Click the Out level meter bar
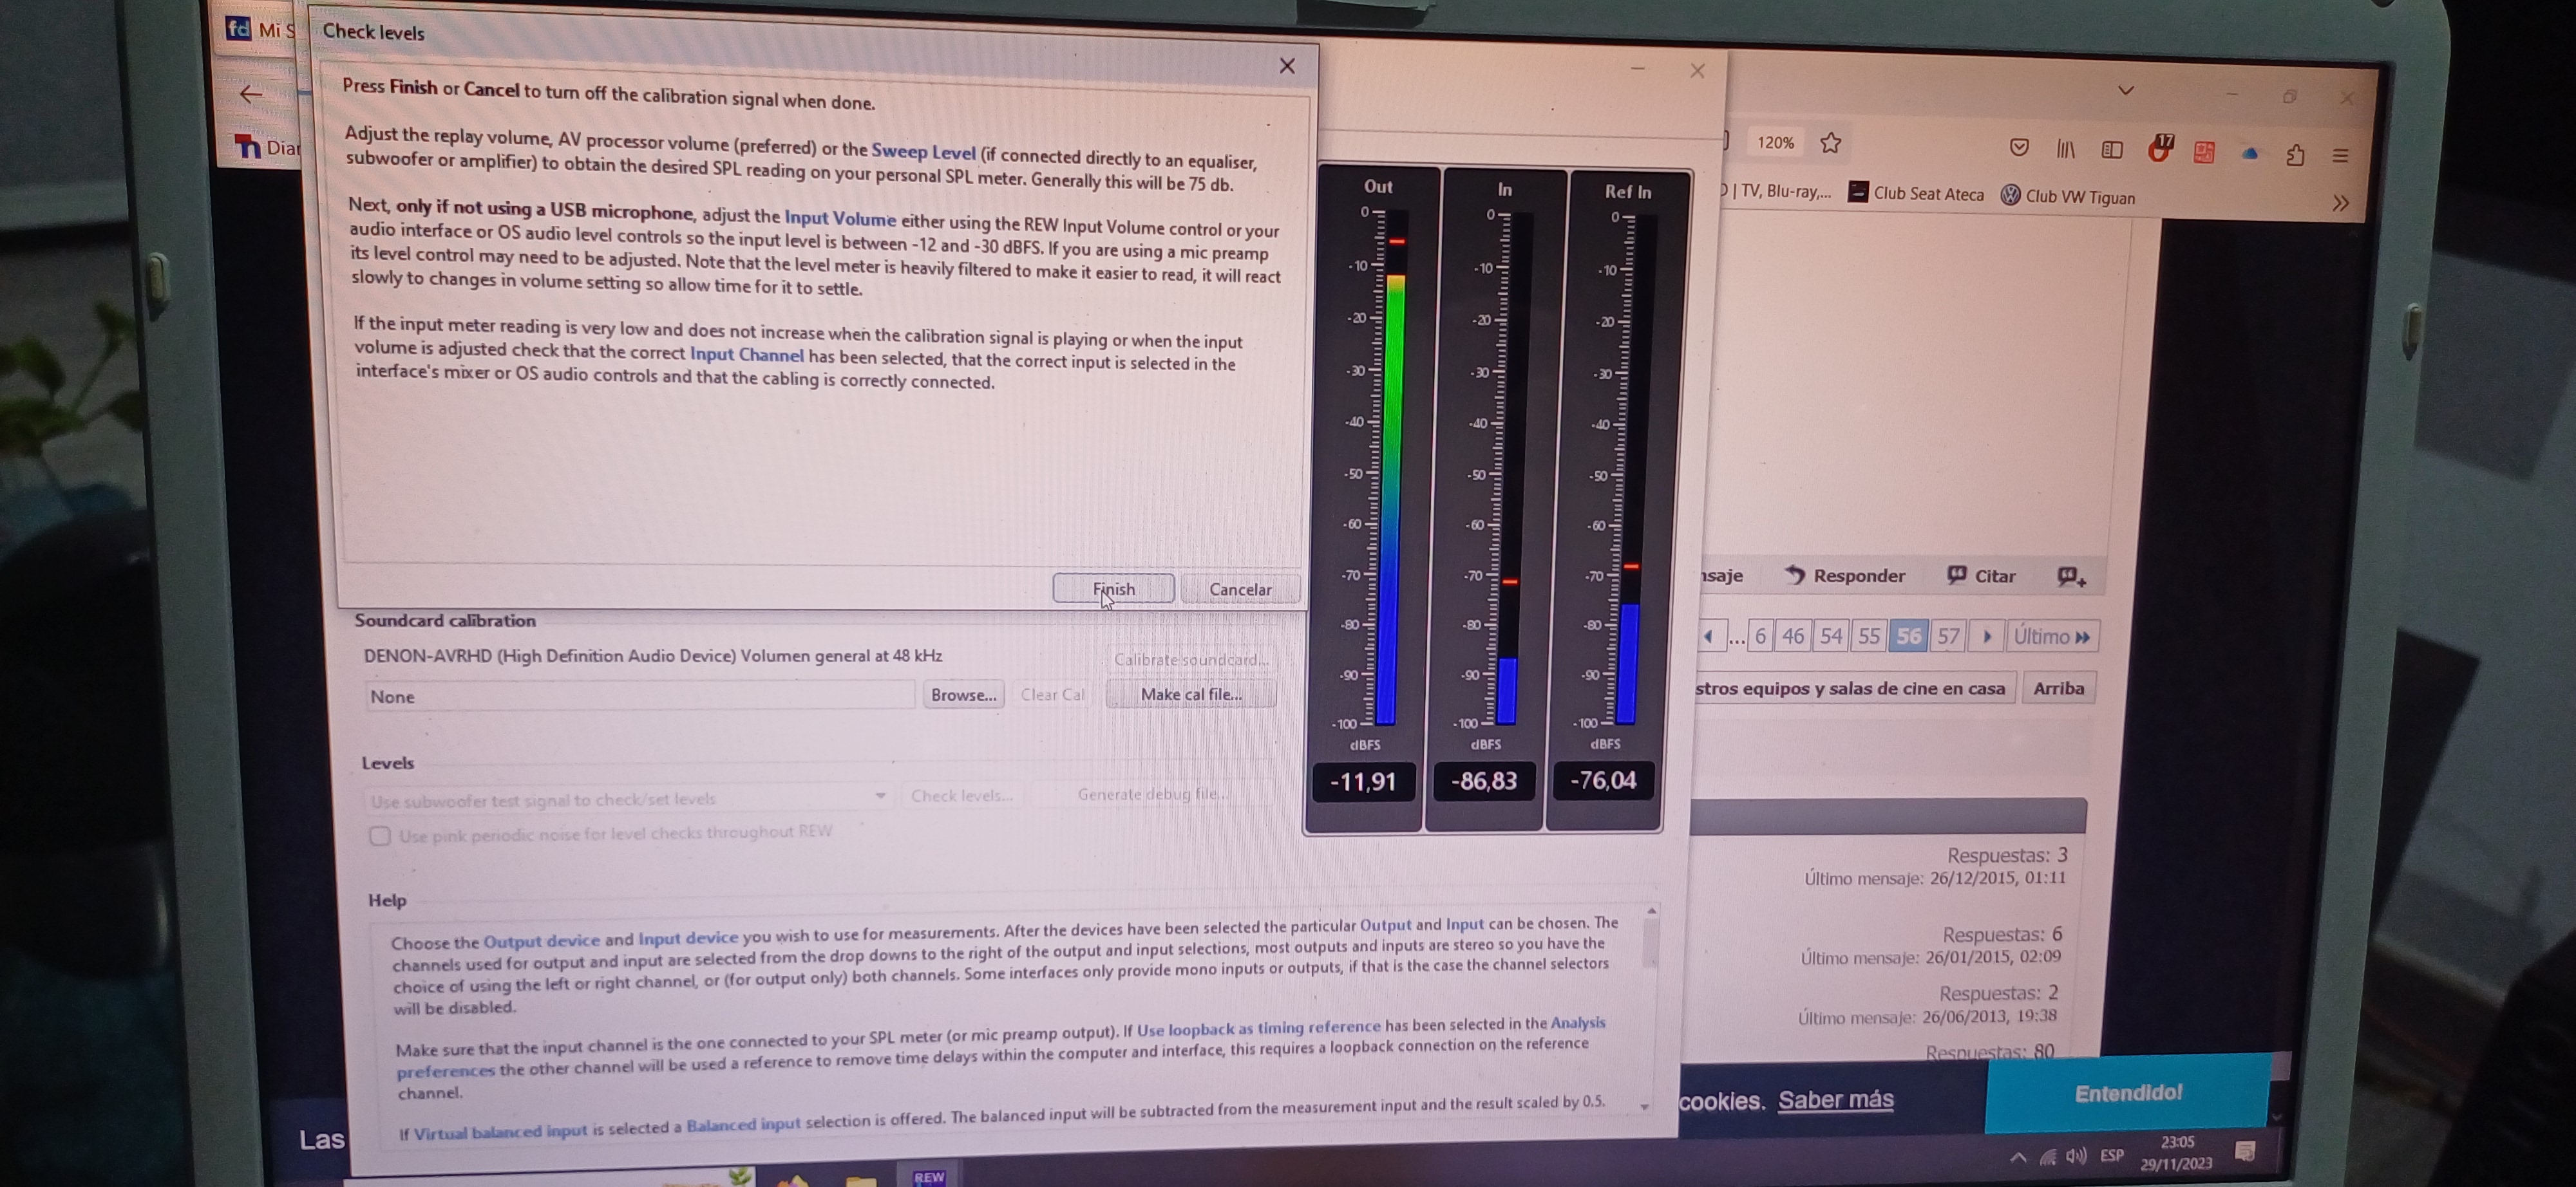Image resolution: width=2576 pixels, height=1187 pixels. tap(1390, 467)
